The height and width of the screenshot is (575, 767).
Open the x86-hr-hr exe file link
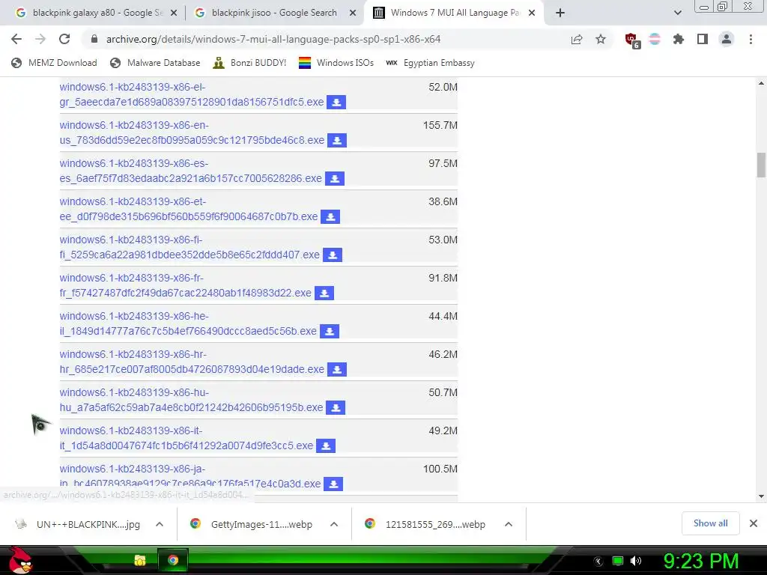(192, 362)
